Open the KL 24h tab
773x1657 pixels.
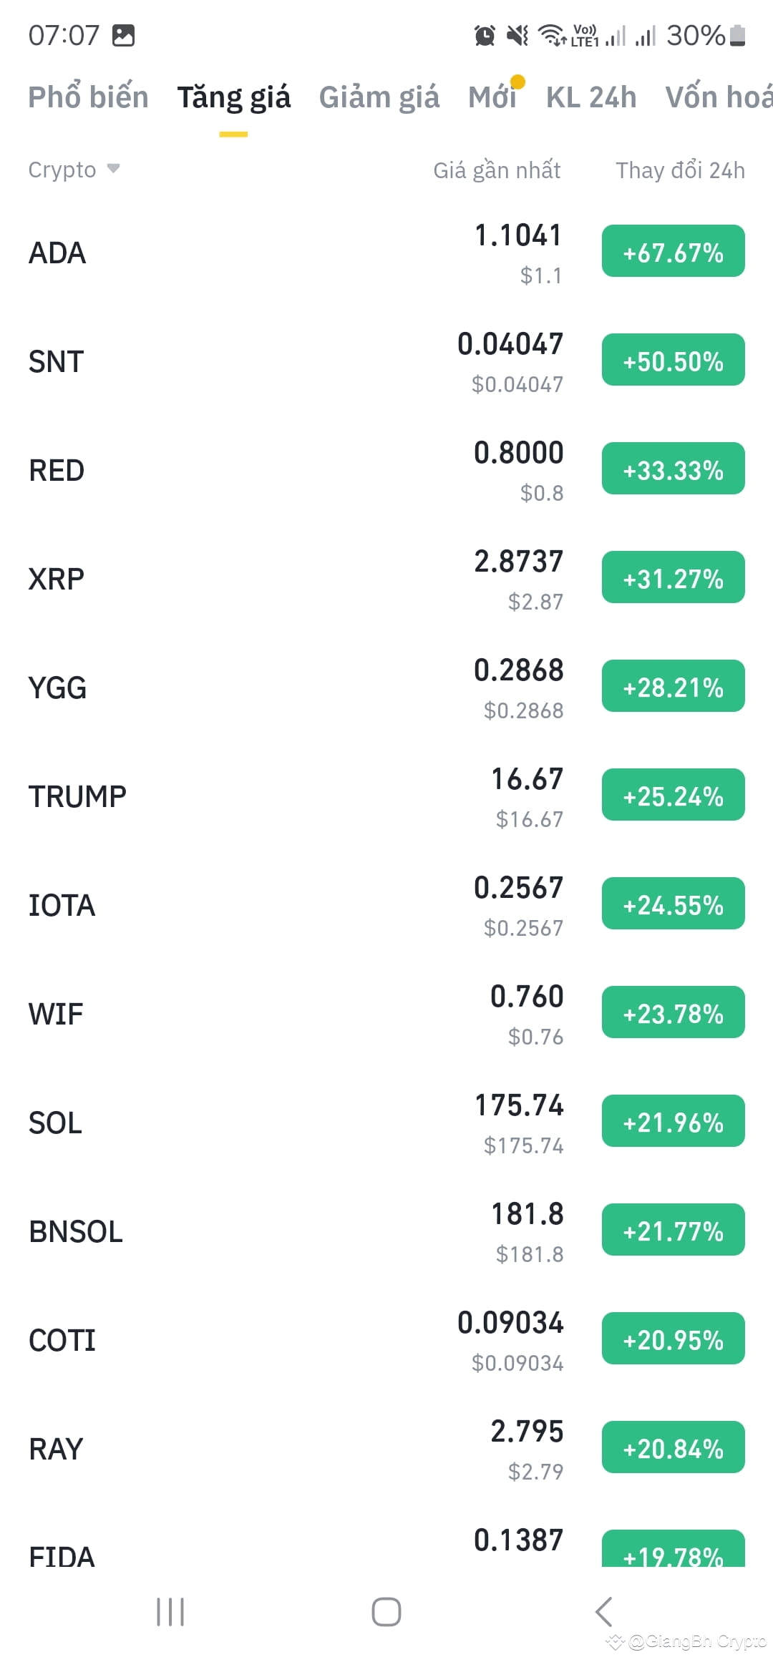[591, 97]
